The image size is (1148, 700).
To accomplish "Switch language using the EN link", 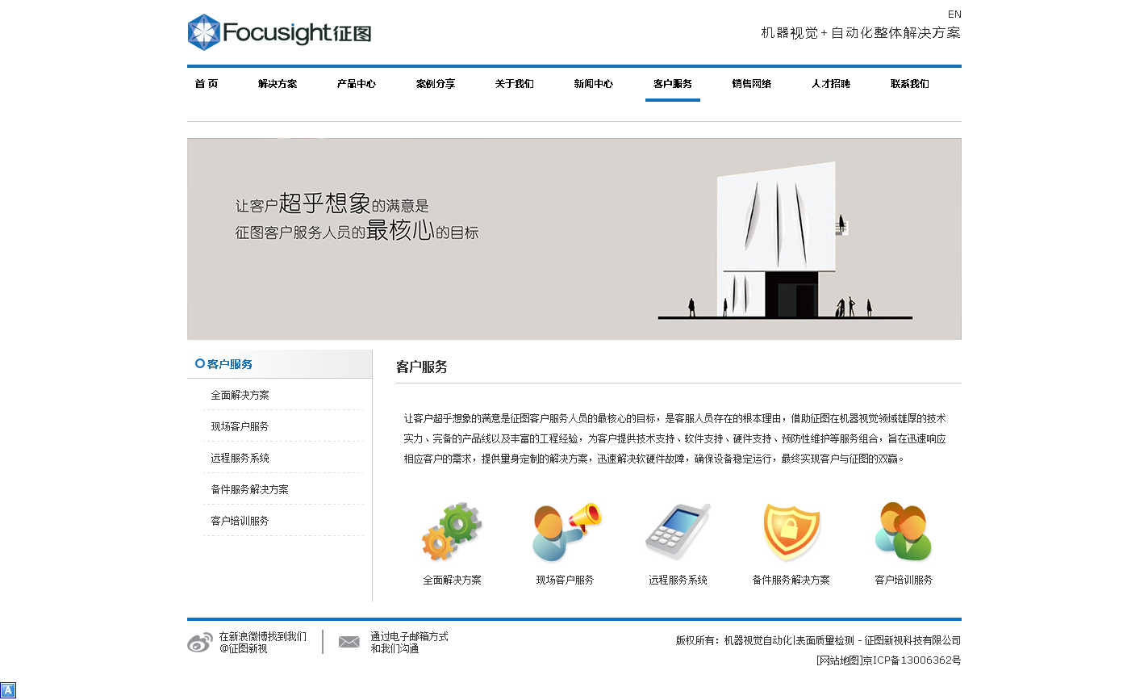I will point(954,15).
